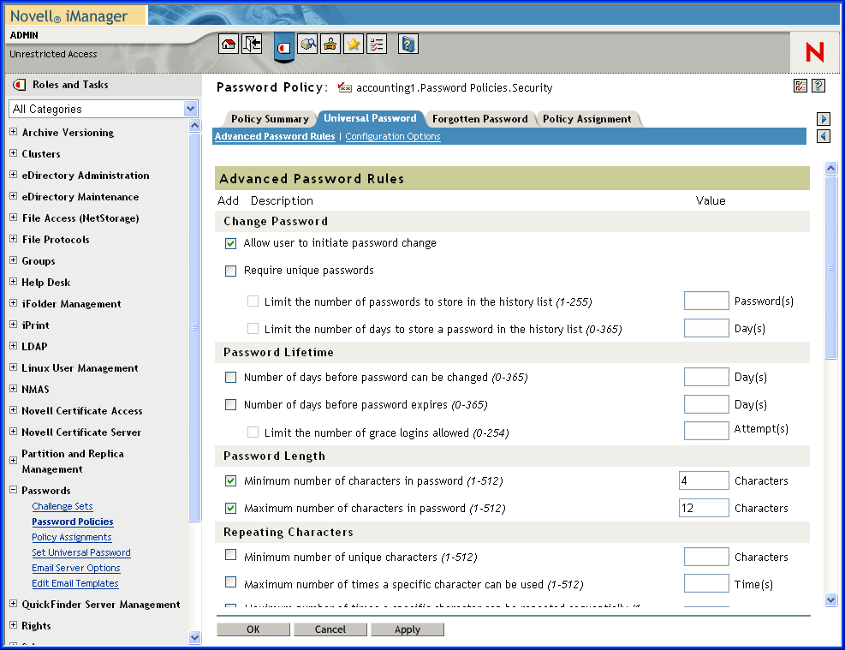845x650 pixels.
Task: Click the left-arrow tab scroll icon
Action: coord(824,136)
